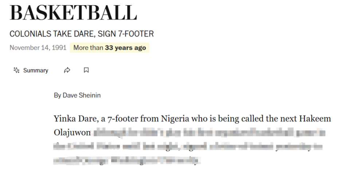Click the SIGN 7-FOOTER part of the headline
This screenshot has width=350, height=172.
[126, 34]
